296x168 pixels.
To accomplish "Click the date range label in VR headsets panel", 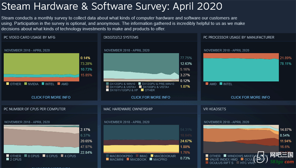I will point(227,122).
